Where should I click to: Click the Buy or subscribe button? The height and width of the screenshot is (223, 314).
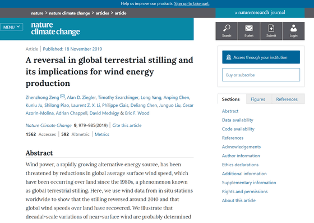[261, 75]
